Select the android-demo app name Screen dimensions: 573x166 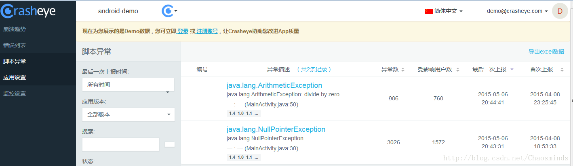point(118,11)
